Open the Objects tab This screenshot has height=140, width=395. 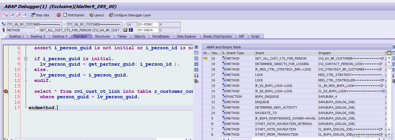[139, 36]
